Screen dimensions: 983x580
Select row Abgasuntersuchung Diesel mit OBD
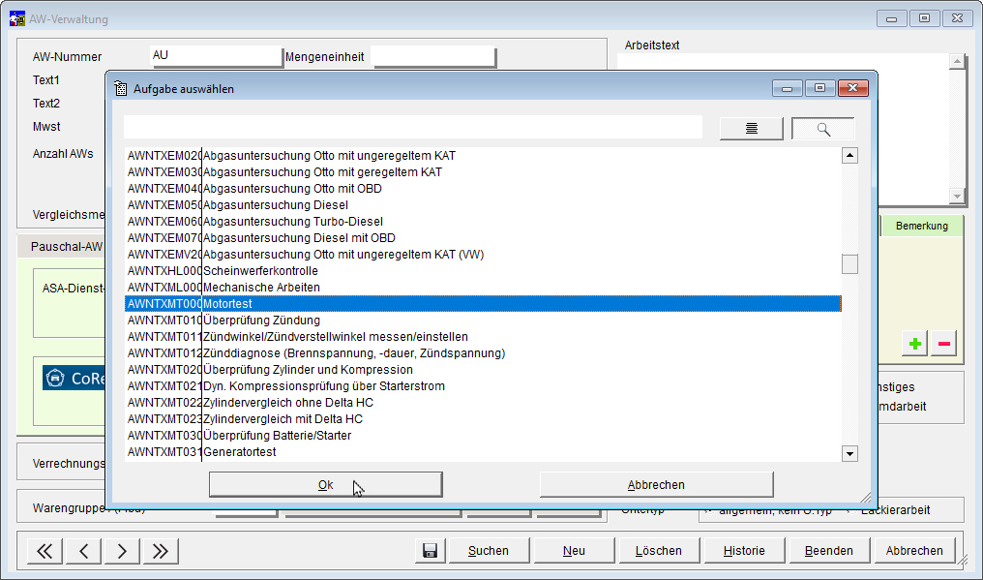click(483, 238)
